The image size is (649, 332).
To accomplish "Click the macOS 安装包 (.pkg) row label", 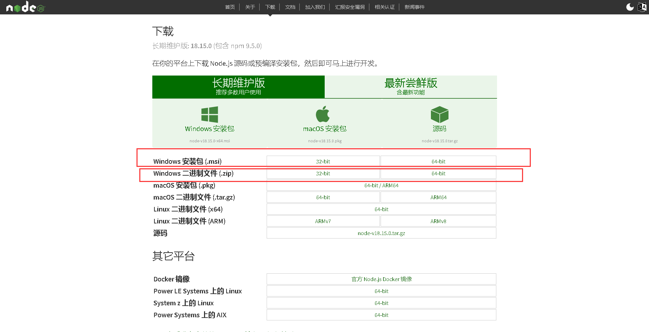I will pos(184,185).
